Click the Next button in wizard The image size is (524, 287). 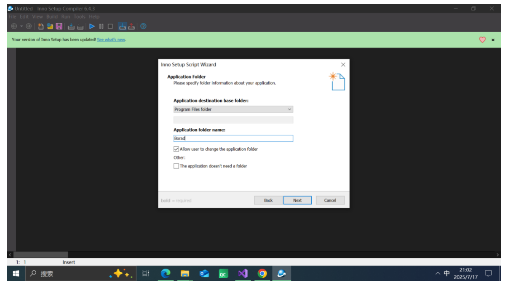pos(297,200)
